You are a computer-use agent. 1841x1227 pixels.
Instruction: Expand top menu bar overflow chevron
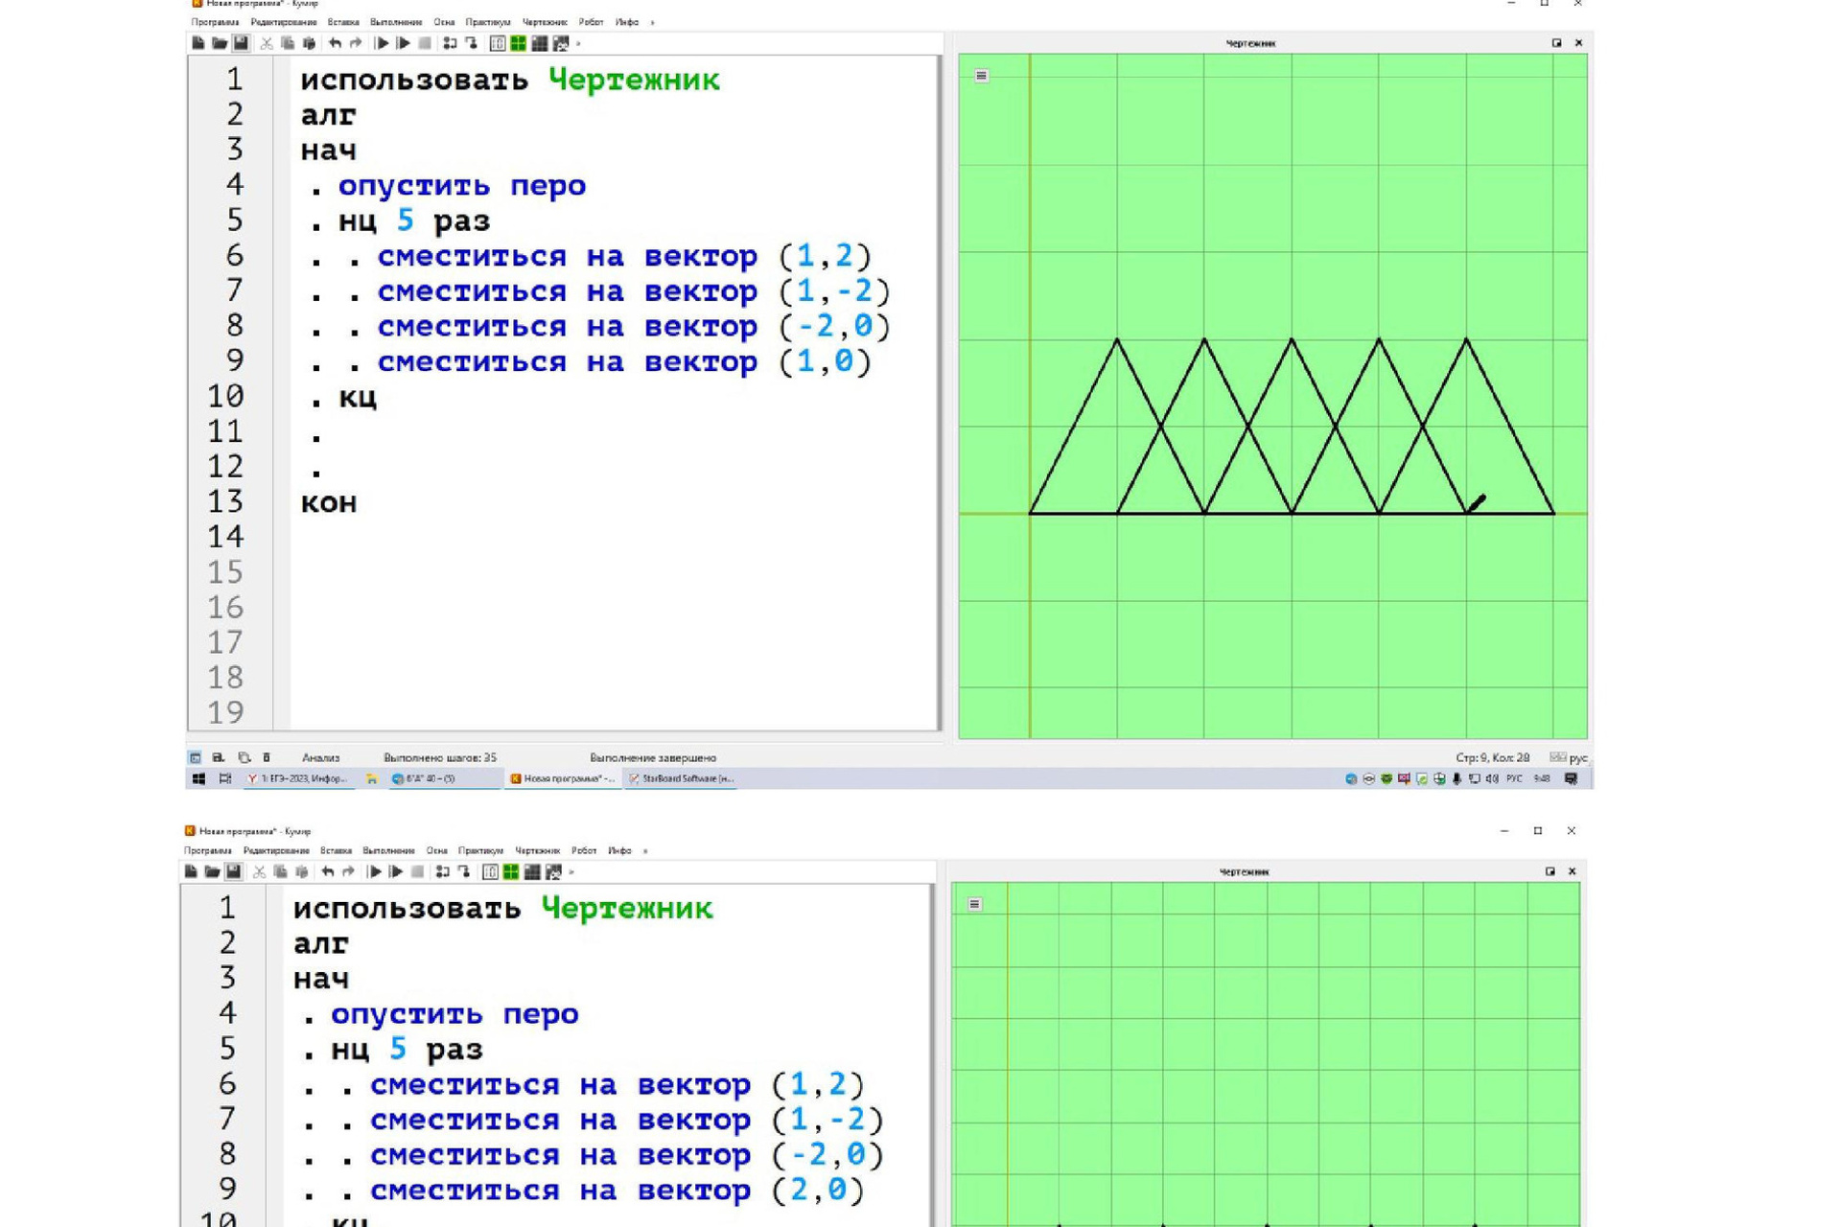click(652, 22)
